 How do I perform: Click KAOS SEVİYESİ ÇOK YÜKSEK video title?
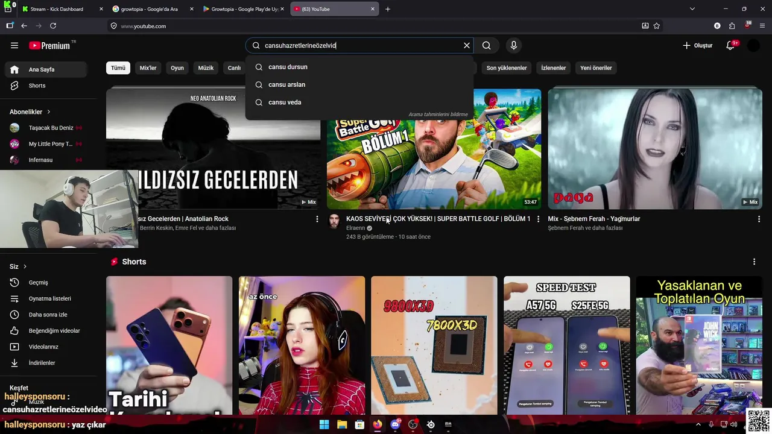[x=438, y=219]
